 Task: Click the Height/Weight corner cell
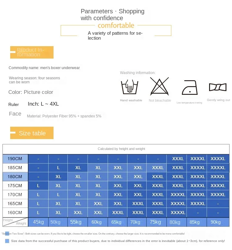click(15, 222)
